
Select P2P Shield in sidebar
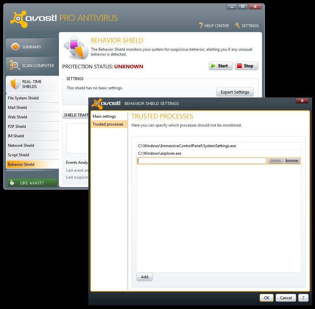coord(32,127)
